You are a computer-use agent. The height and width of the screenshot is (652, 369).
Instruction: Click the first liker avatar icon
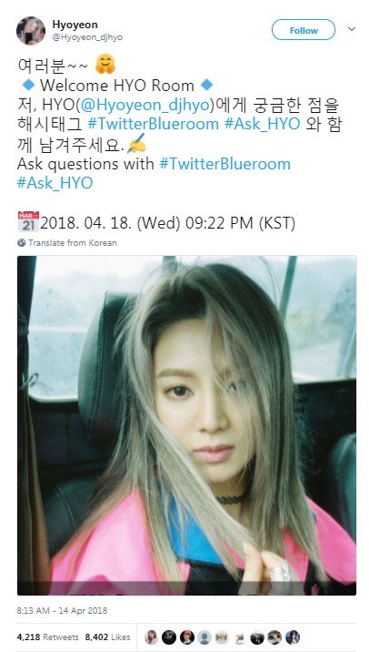pyautogui.click(x=152, y=637)
